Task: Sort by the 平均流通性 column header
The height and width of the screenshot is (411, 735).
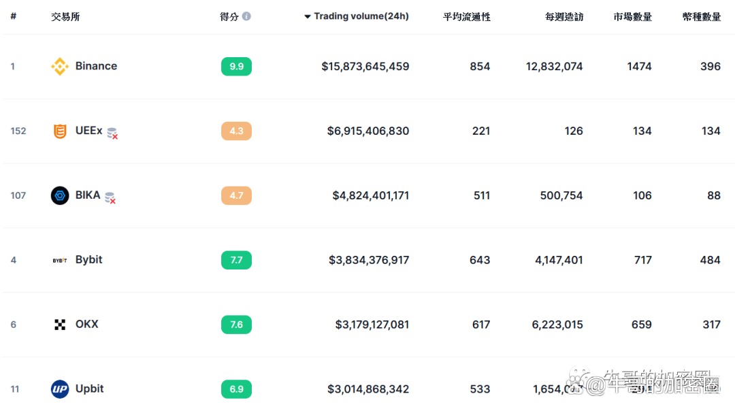Action: pyautogui.click(x=466, y=17)
